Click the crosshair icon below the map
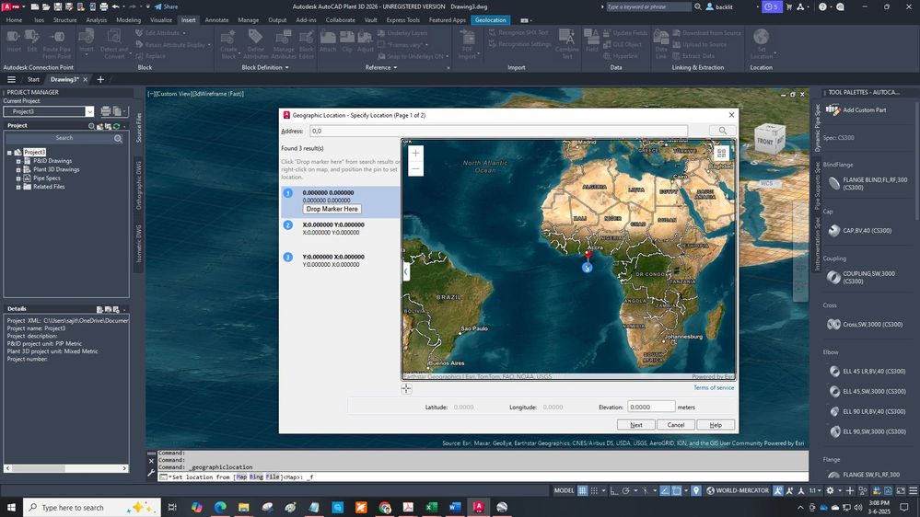Viewport: 920px width, 517px height. click(406, 388)
